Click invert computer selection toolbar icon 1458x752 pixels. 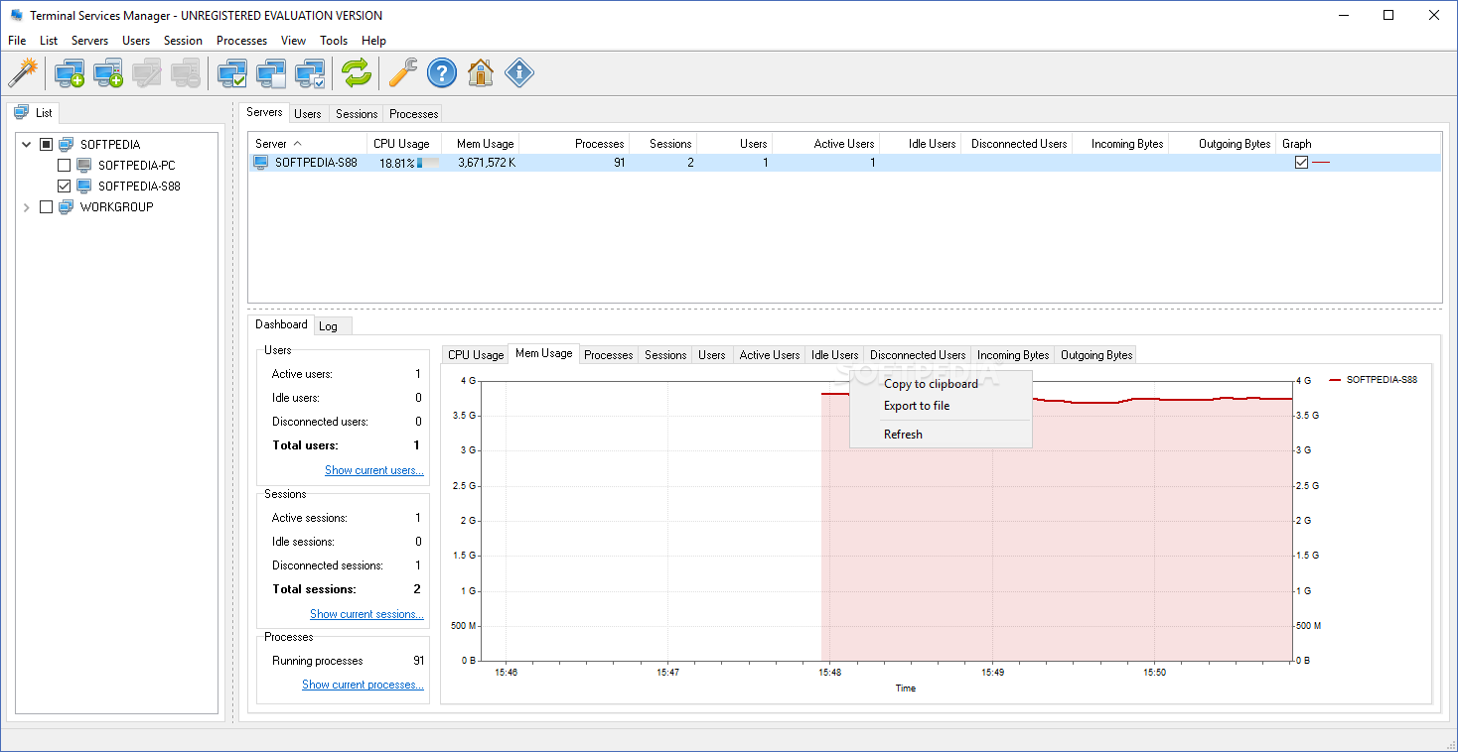(x=310, y=72)
